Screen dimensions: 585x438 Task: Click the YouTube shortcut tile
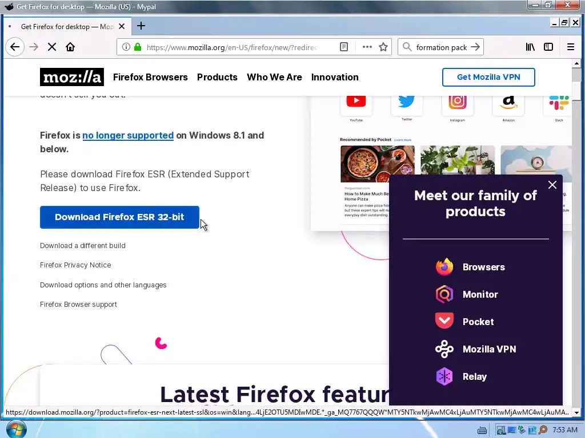(x=356, y=106)
